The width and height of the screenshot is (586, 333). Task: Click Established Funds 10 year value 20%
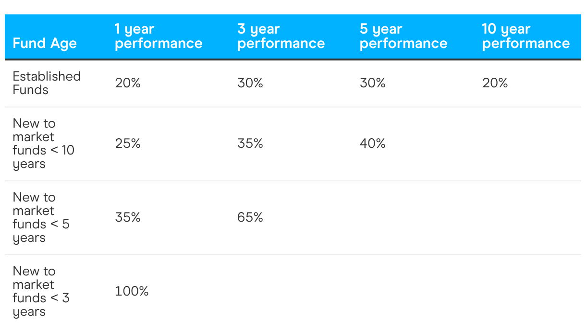point(495,83)
